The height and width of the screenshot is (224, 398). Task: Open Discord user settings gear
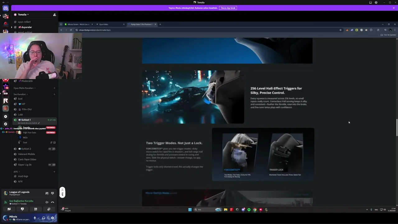tap(53, 218)
